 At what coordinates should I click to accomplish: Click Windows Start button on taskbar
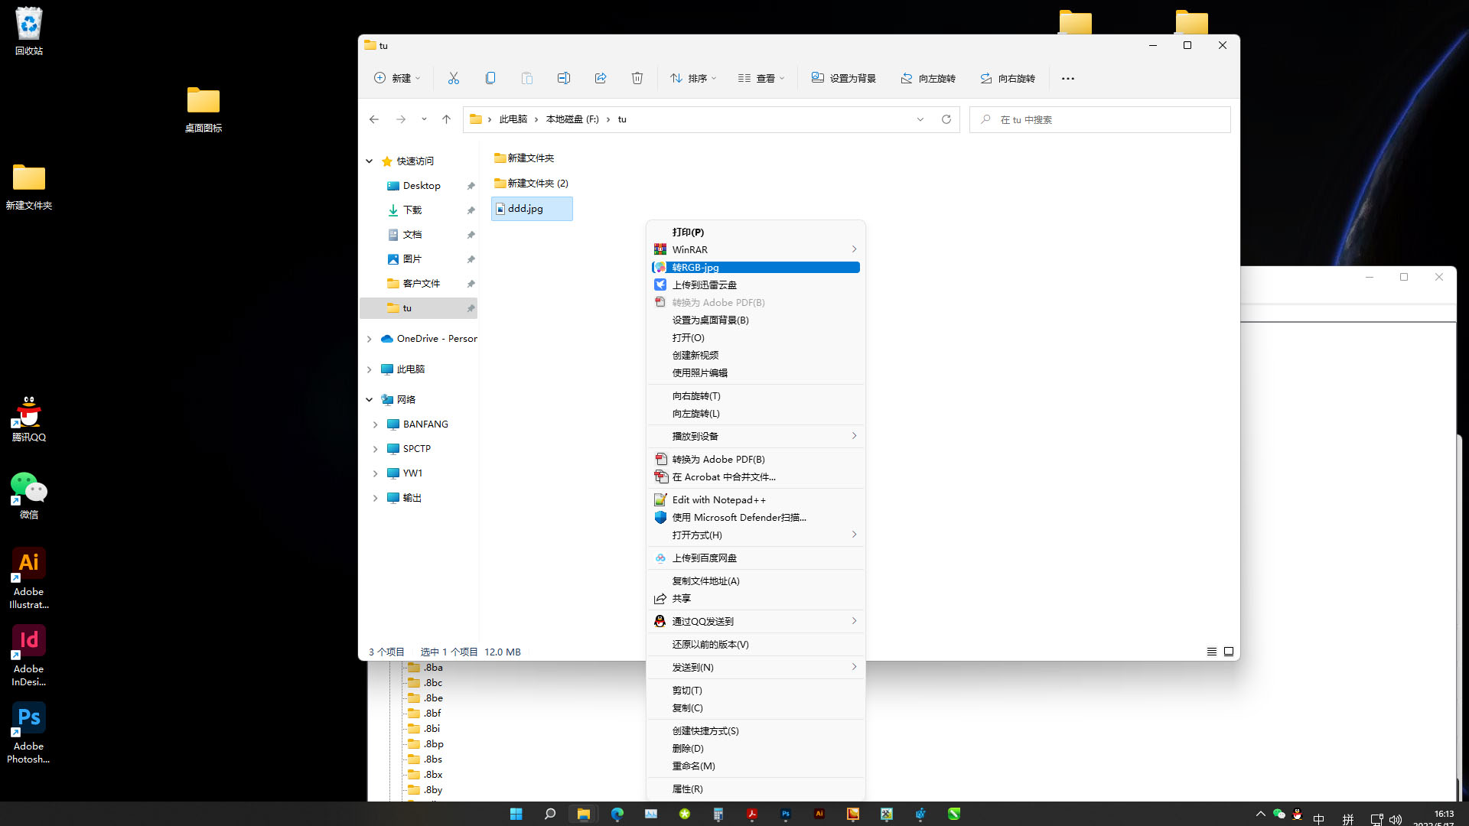(x=516, y=814)
